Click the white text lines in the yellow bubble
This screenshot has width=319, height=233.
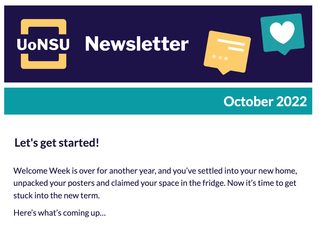coord(231,45)
